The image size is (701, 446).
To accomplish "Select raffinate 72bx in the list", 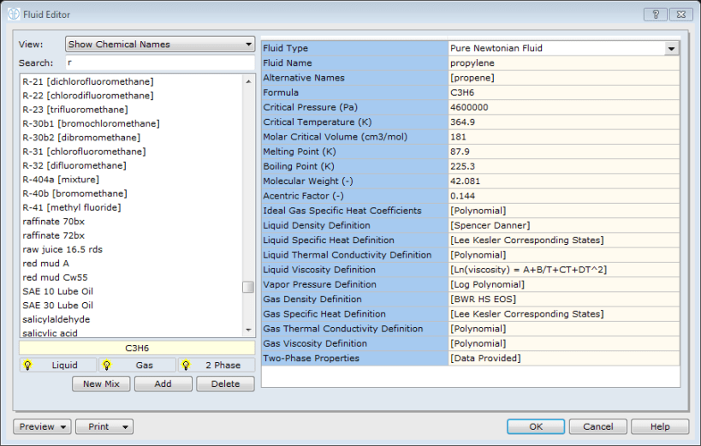I will coord(54,235).
